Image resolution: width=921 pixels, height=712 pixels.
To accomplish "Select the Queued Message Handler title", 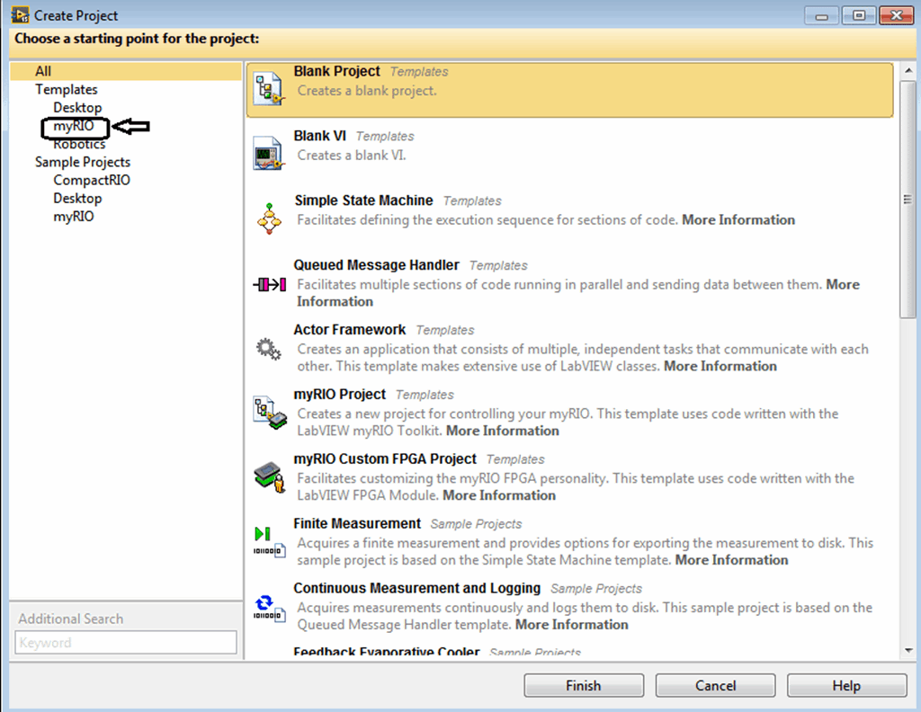I will click(x=377, y=264).
